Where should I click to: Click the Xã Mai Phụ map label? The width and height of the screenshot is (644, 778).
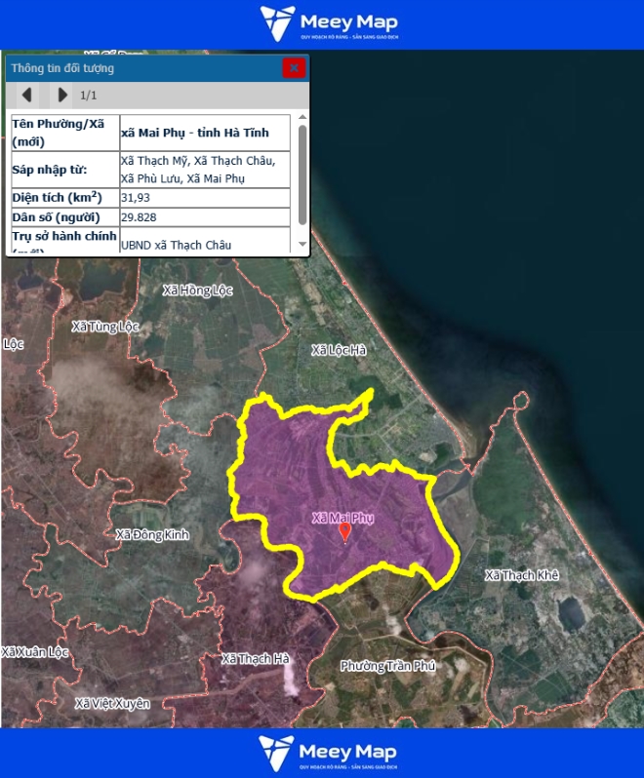click(x=342, y=518)
